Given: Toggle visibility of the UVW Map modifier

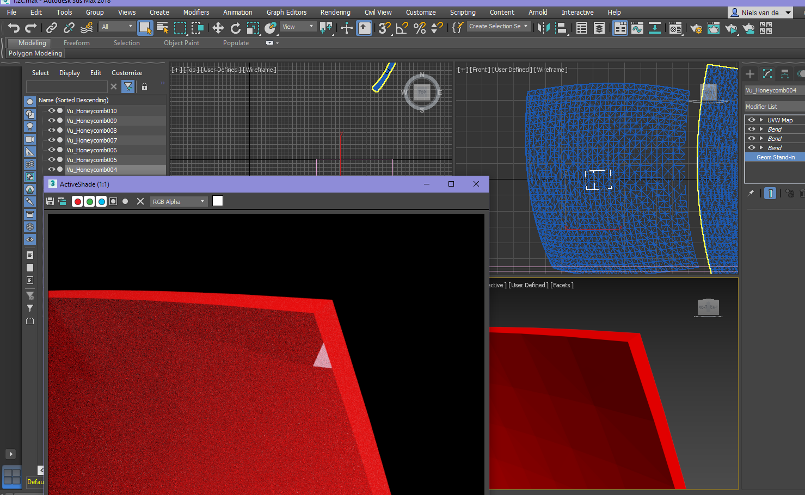Looking at the screenshot, I should click(x=752, y=120).
